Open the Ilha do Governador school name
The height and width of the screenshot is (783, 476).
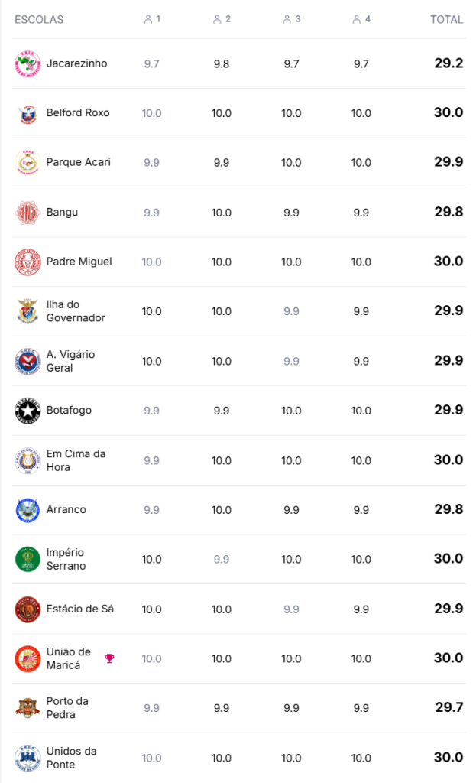click(76, 311)
